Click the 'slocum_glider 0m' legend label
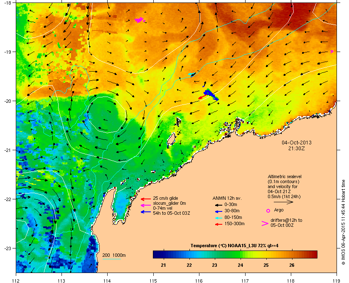 pos(170,203)
